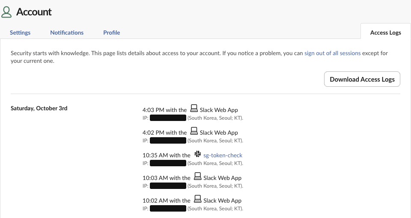Click the Account person icon
The height and width of the screenshot is (218, 411).
click(x=6, y=12)
